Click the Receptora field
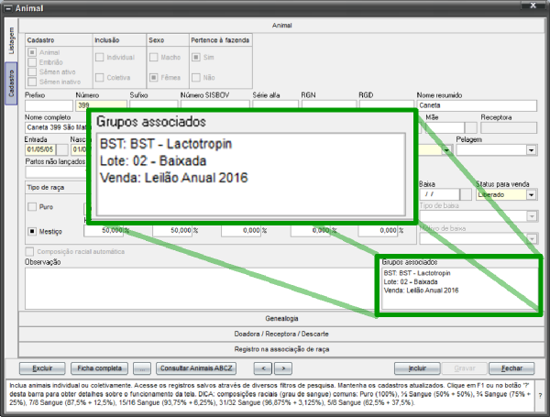 [x=509, y=127]
